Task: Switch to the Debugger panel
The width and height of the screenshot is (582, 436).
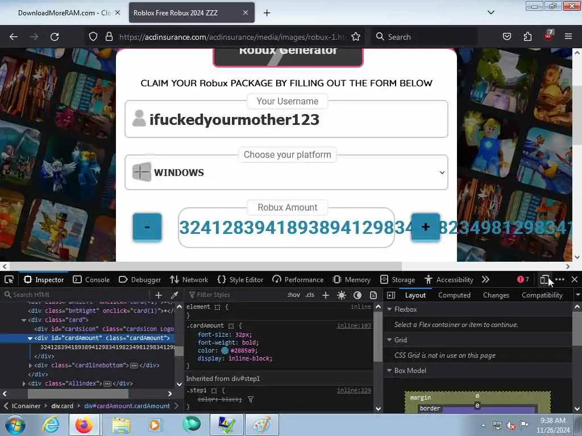Action: (140, 279)
